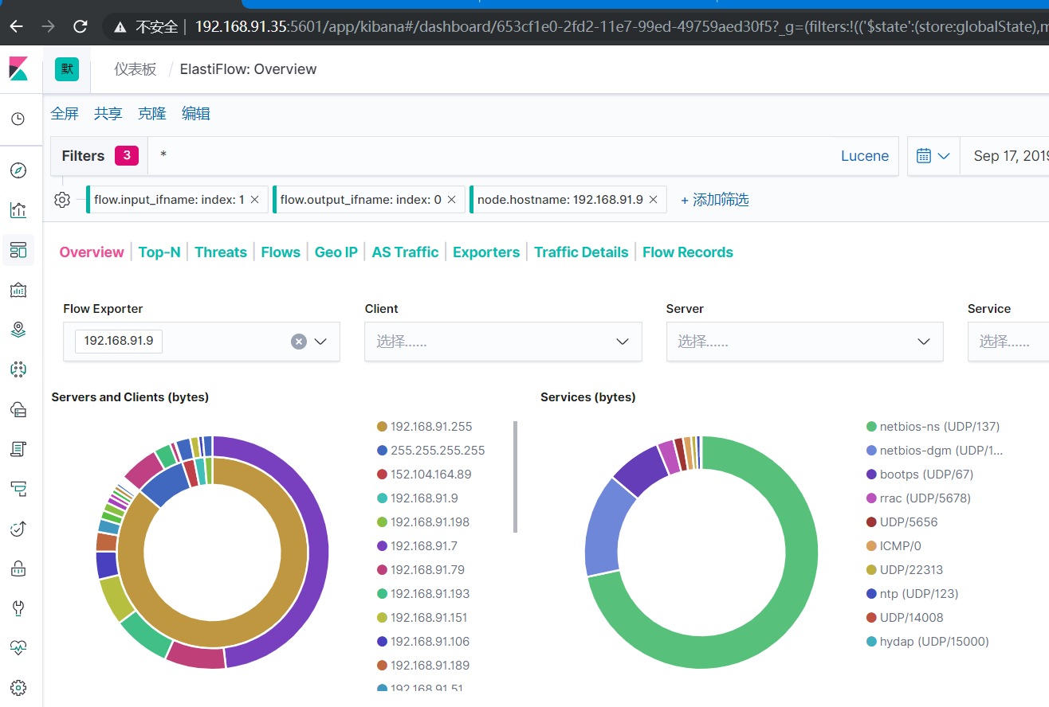Open the Flow Records tab
Viewport: 1049px width, 707px height.
(687, 252)
